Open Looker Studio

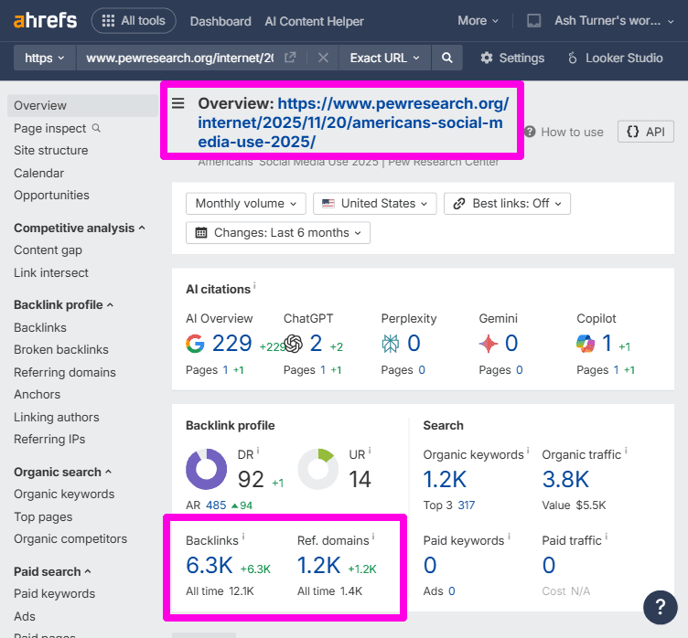(x=615, y=58)
